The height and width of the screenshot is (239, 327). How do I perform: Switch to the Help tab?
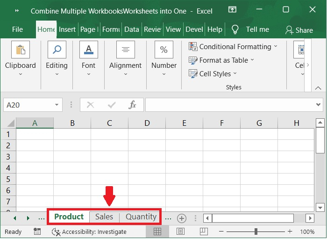point(215,29)
